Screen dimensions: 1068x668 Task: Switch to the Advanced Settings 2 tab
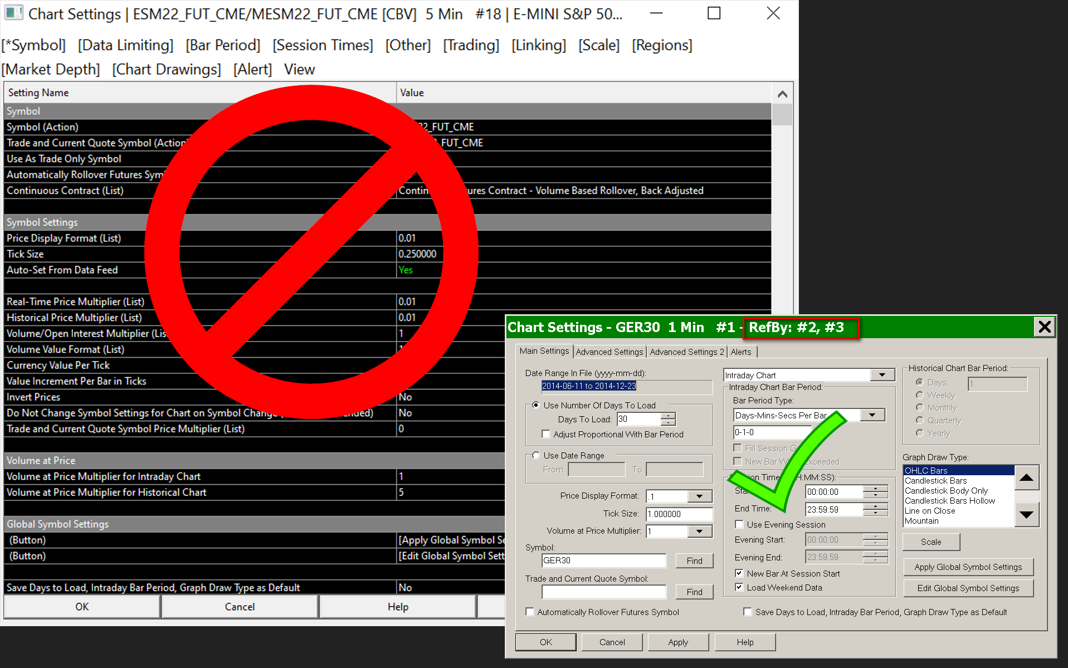(x=687, y=352)
